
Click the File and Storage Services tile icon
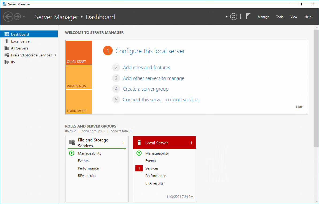coord(72,143)
